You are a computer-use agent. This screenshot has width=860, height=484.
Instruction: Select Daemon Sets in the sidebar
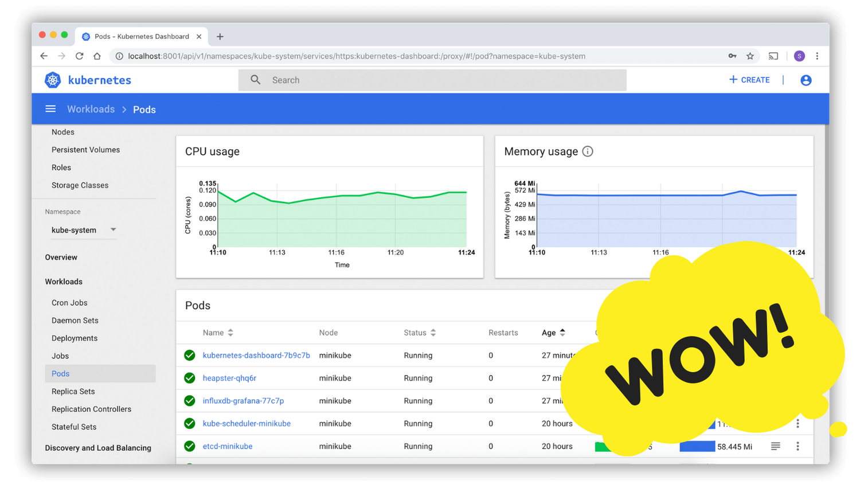(75, 321)
